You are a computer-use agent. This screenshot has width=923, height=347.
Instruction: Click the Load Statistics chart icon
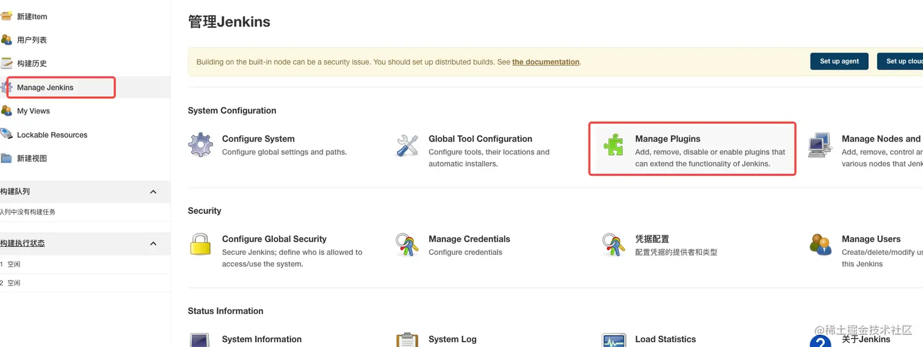pos(614,340)
